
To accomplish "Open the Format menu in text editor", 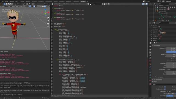I will coord(72,4).
